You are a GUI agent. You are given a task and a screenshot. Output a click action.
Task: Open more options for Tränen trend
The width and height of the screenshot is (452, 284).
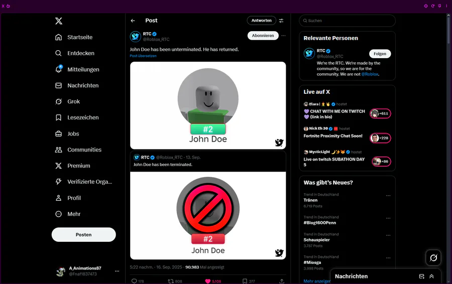pos(388,196)
